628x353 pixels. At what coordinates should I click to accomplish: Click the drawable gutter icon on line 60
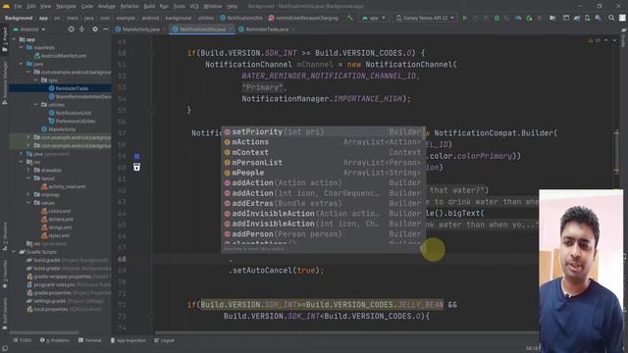[x=136, y=168]
